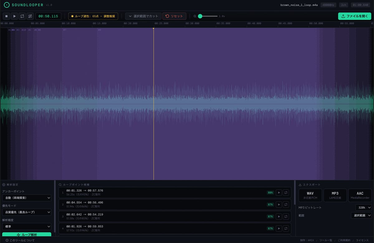Select candidate 00:02.642 → 00:54.219

coord(175,216)
